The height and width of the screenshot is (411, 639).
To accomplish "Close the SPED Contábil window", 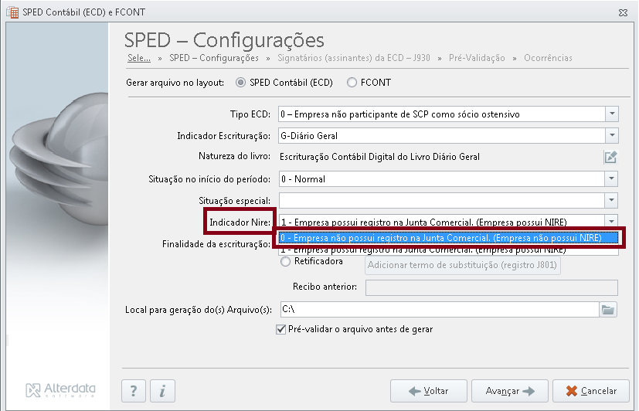I will click(x=623, y=12).
